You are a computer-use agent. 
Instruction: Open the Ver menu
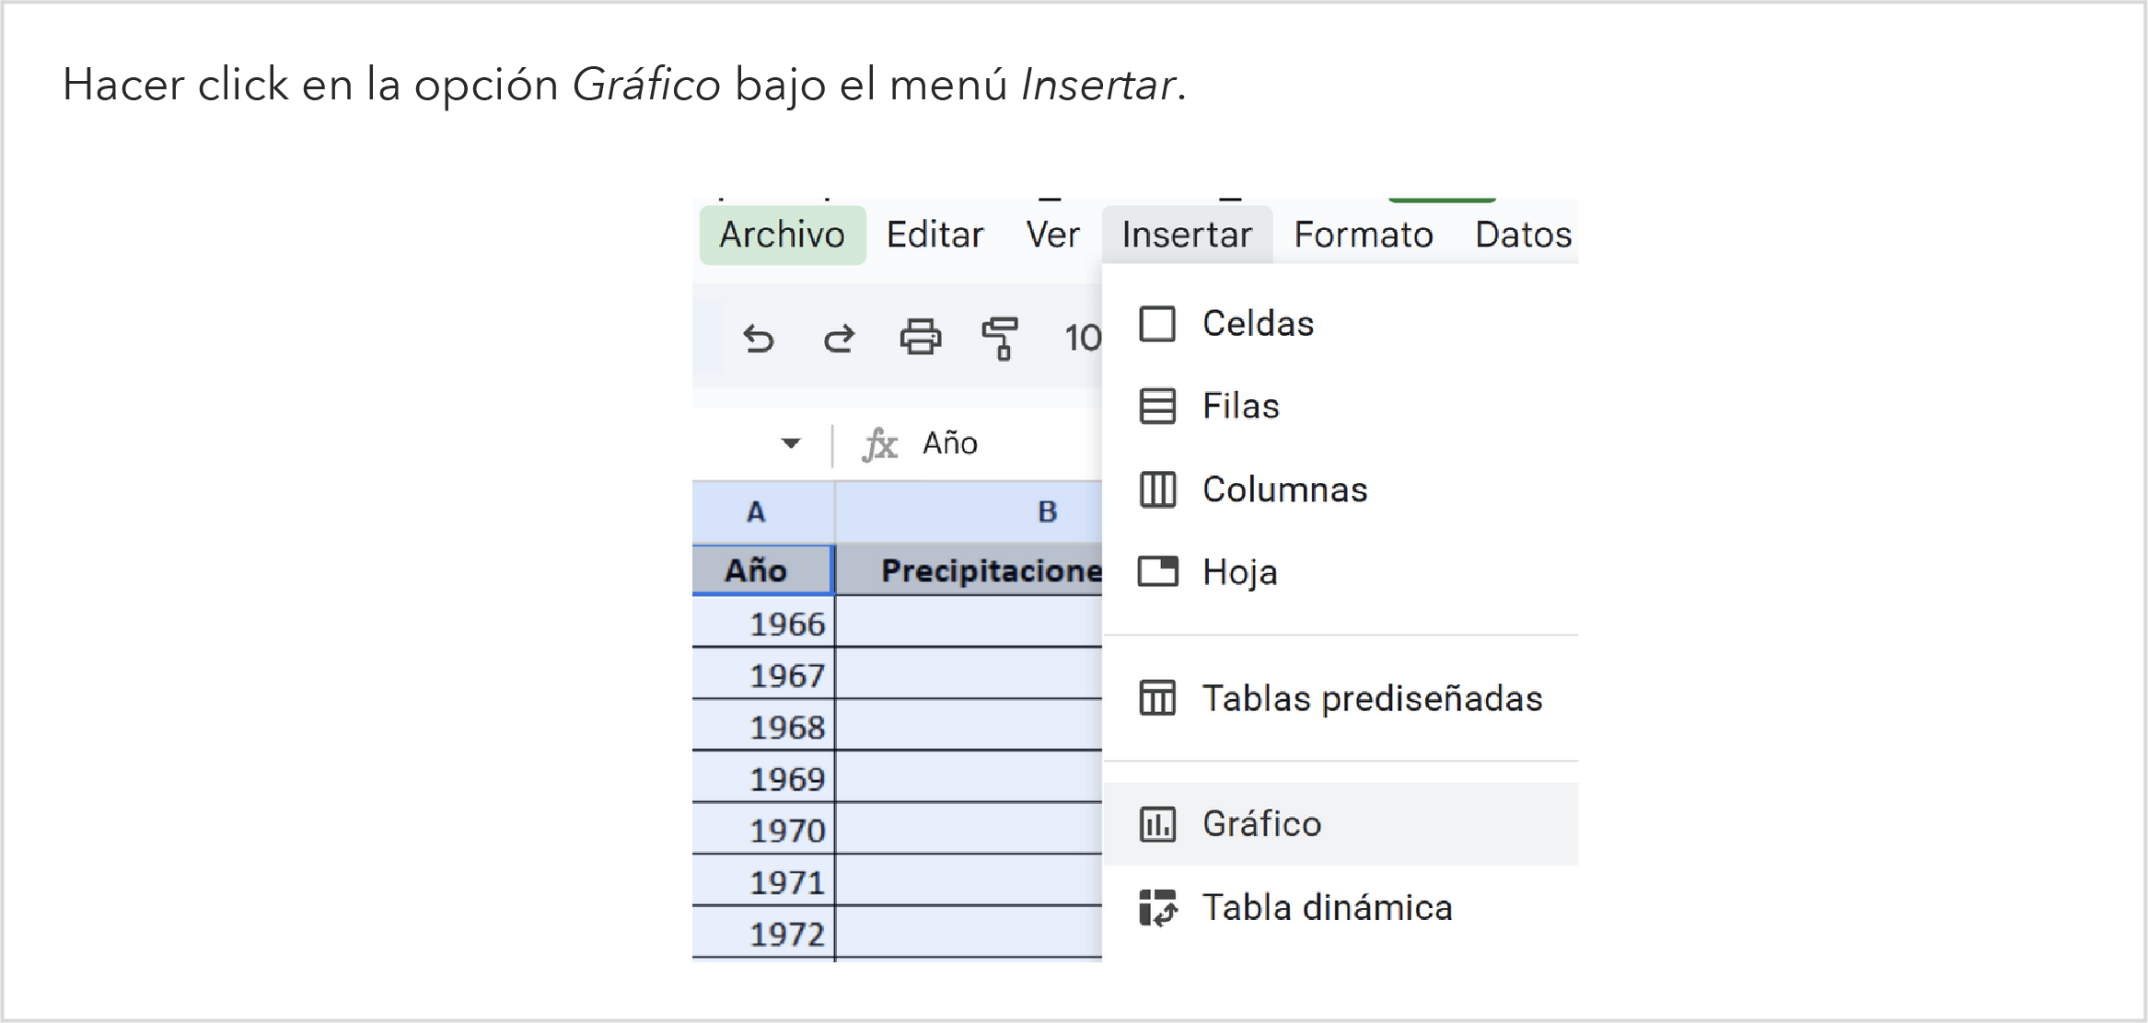point(1052,236)
